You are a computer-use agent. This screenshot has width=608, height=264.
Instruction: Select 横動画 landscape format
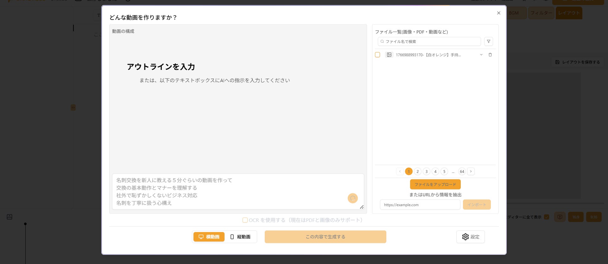[x=209, y=237]
